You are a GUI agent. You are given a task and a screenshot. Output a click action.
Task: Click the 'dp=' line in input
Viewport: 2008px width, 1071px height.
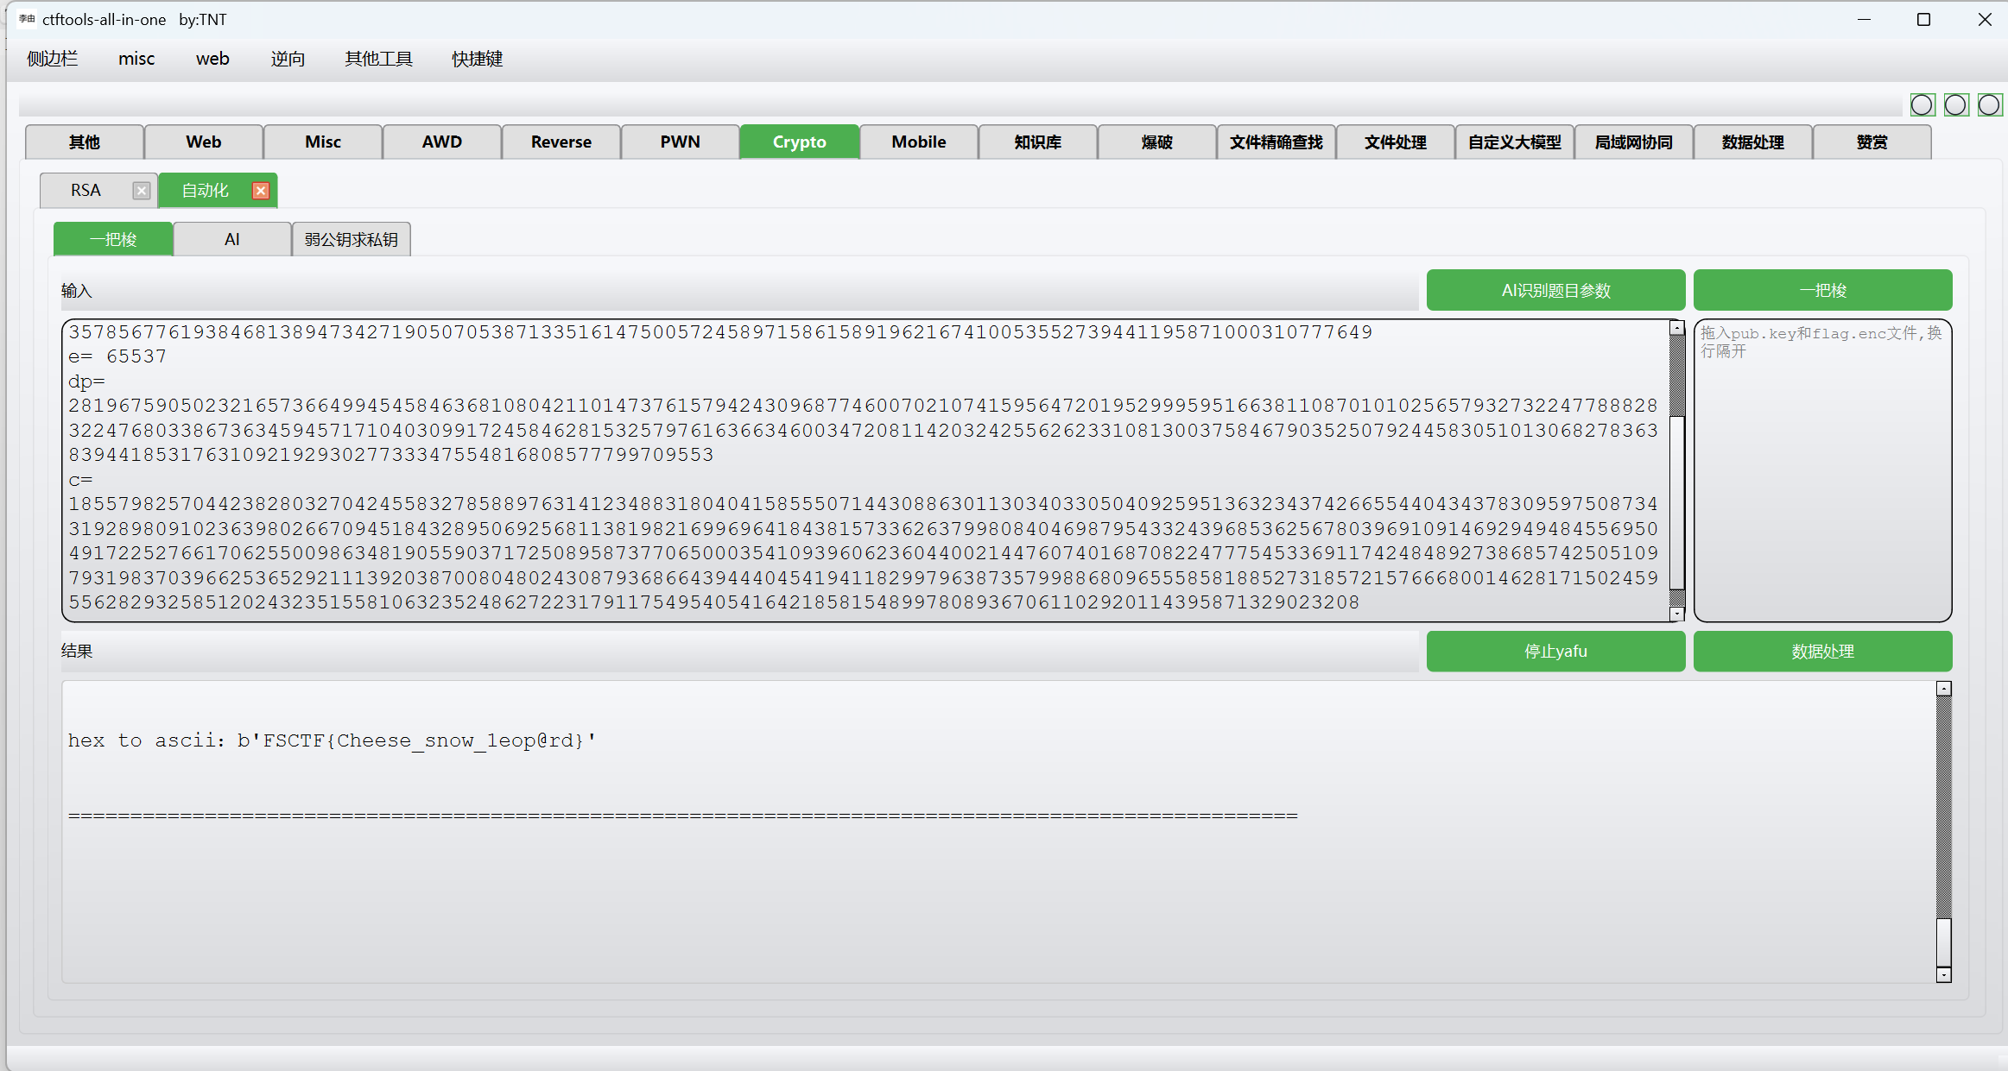[86, 381]
